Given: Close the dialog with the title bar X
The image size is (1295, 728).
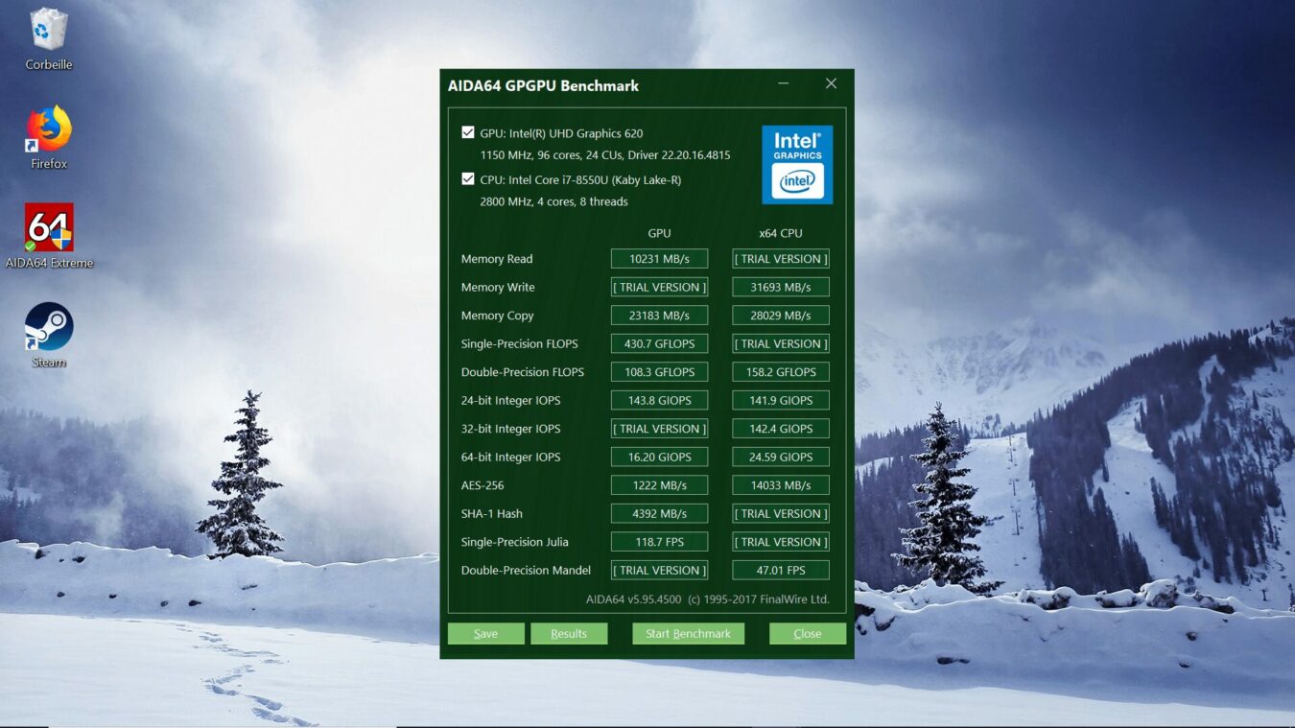Looking at the screenshot, I should 831,84.
